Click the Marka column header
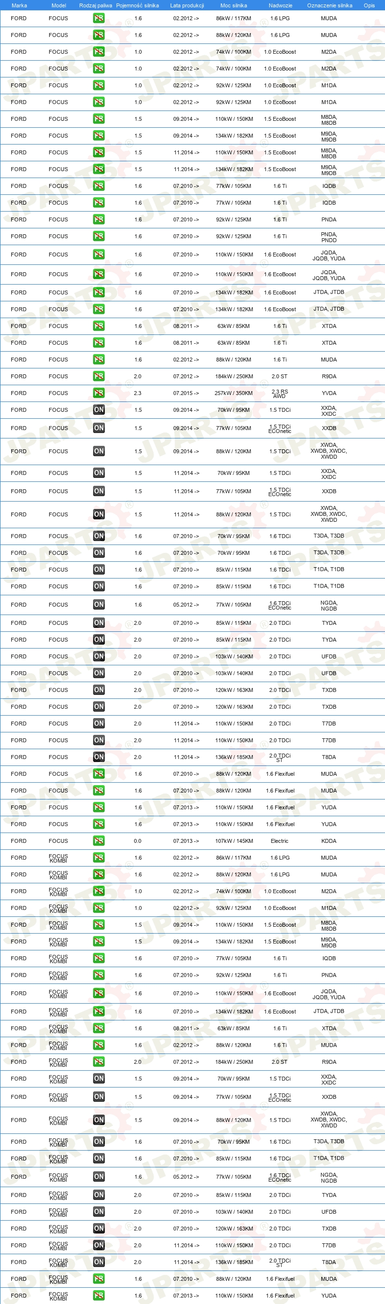The width and height of the screenshot is (385, 1304). click(x=19, y=5)
